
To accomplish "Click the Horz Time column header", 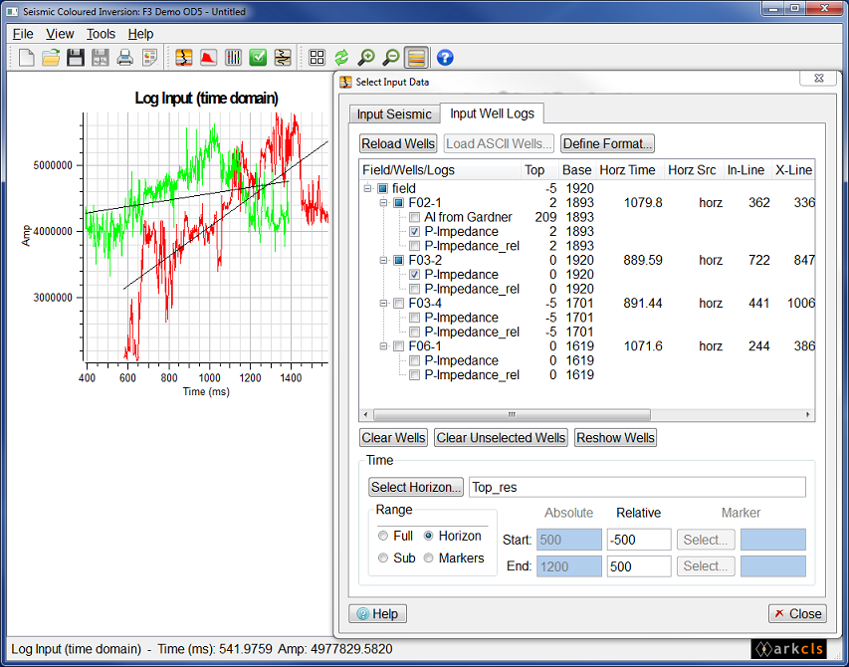I will point(631,170).
